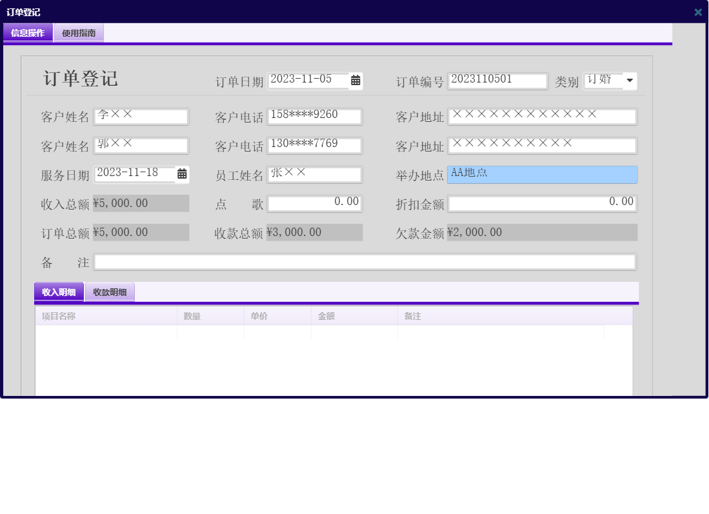The width and height of the screenshot is (709, 514).
Task: Click the first 客户姓名 field showing 李××
Action: [x=141, y=116]
